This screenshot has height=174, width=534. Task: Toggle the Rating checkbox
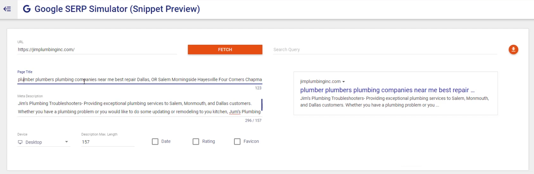(x=196, y=142)
